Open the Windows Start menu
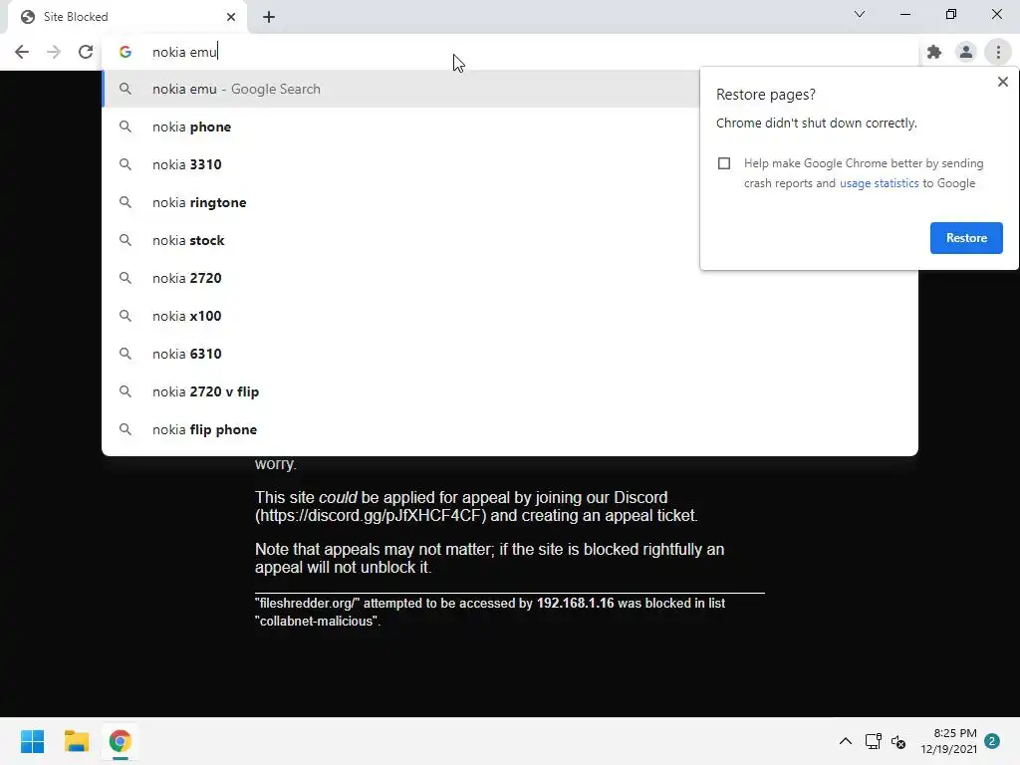 point(32,741)
